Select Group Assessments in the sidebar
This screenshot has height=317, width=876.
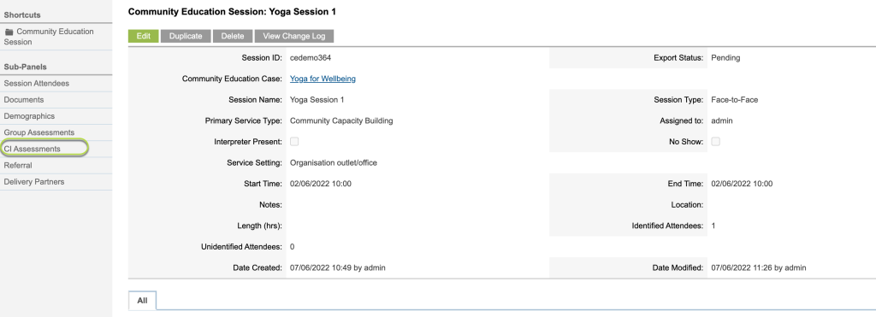pyautogui.click(x=39, y=132)
